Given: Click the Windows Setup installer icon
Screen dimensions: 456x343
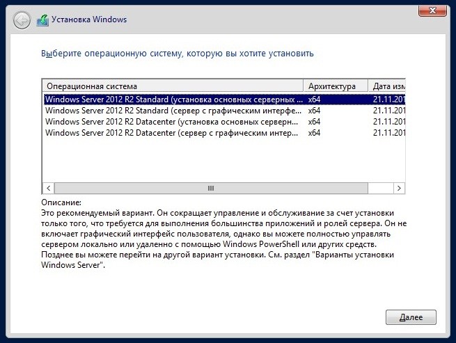Looking at the screenshot, I should click(42, 20).
